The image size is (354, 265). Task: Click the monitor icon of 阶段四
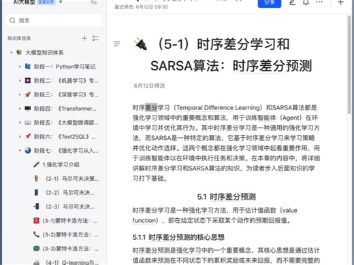pos(28,109)
